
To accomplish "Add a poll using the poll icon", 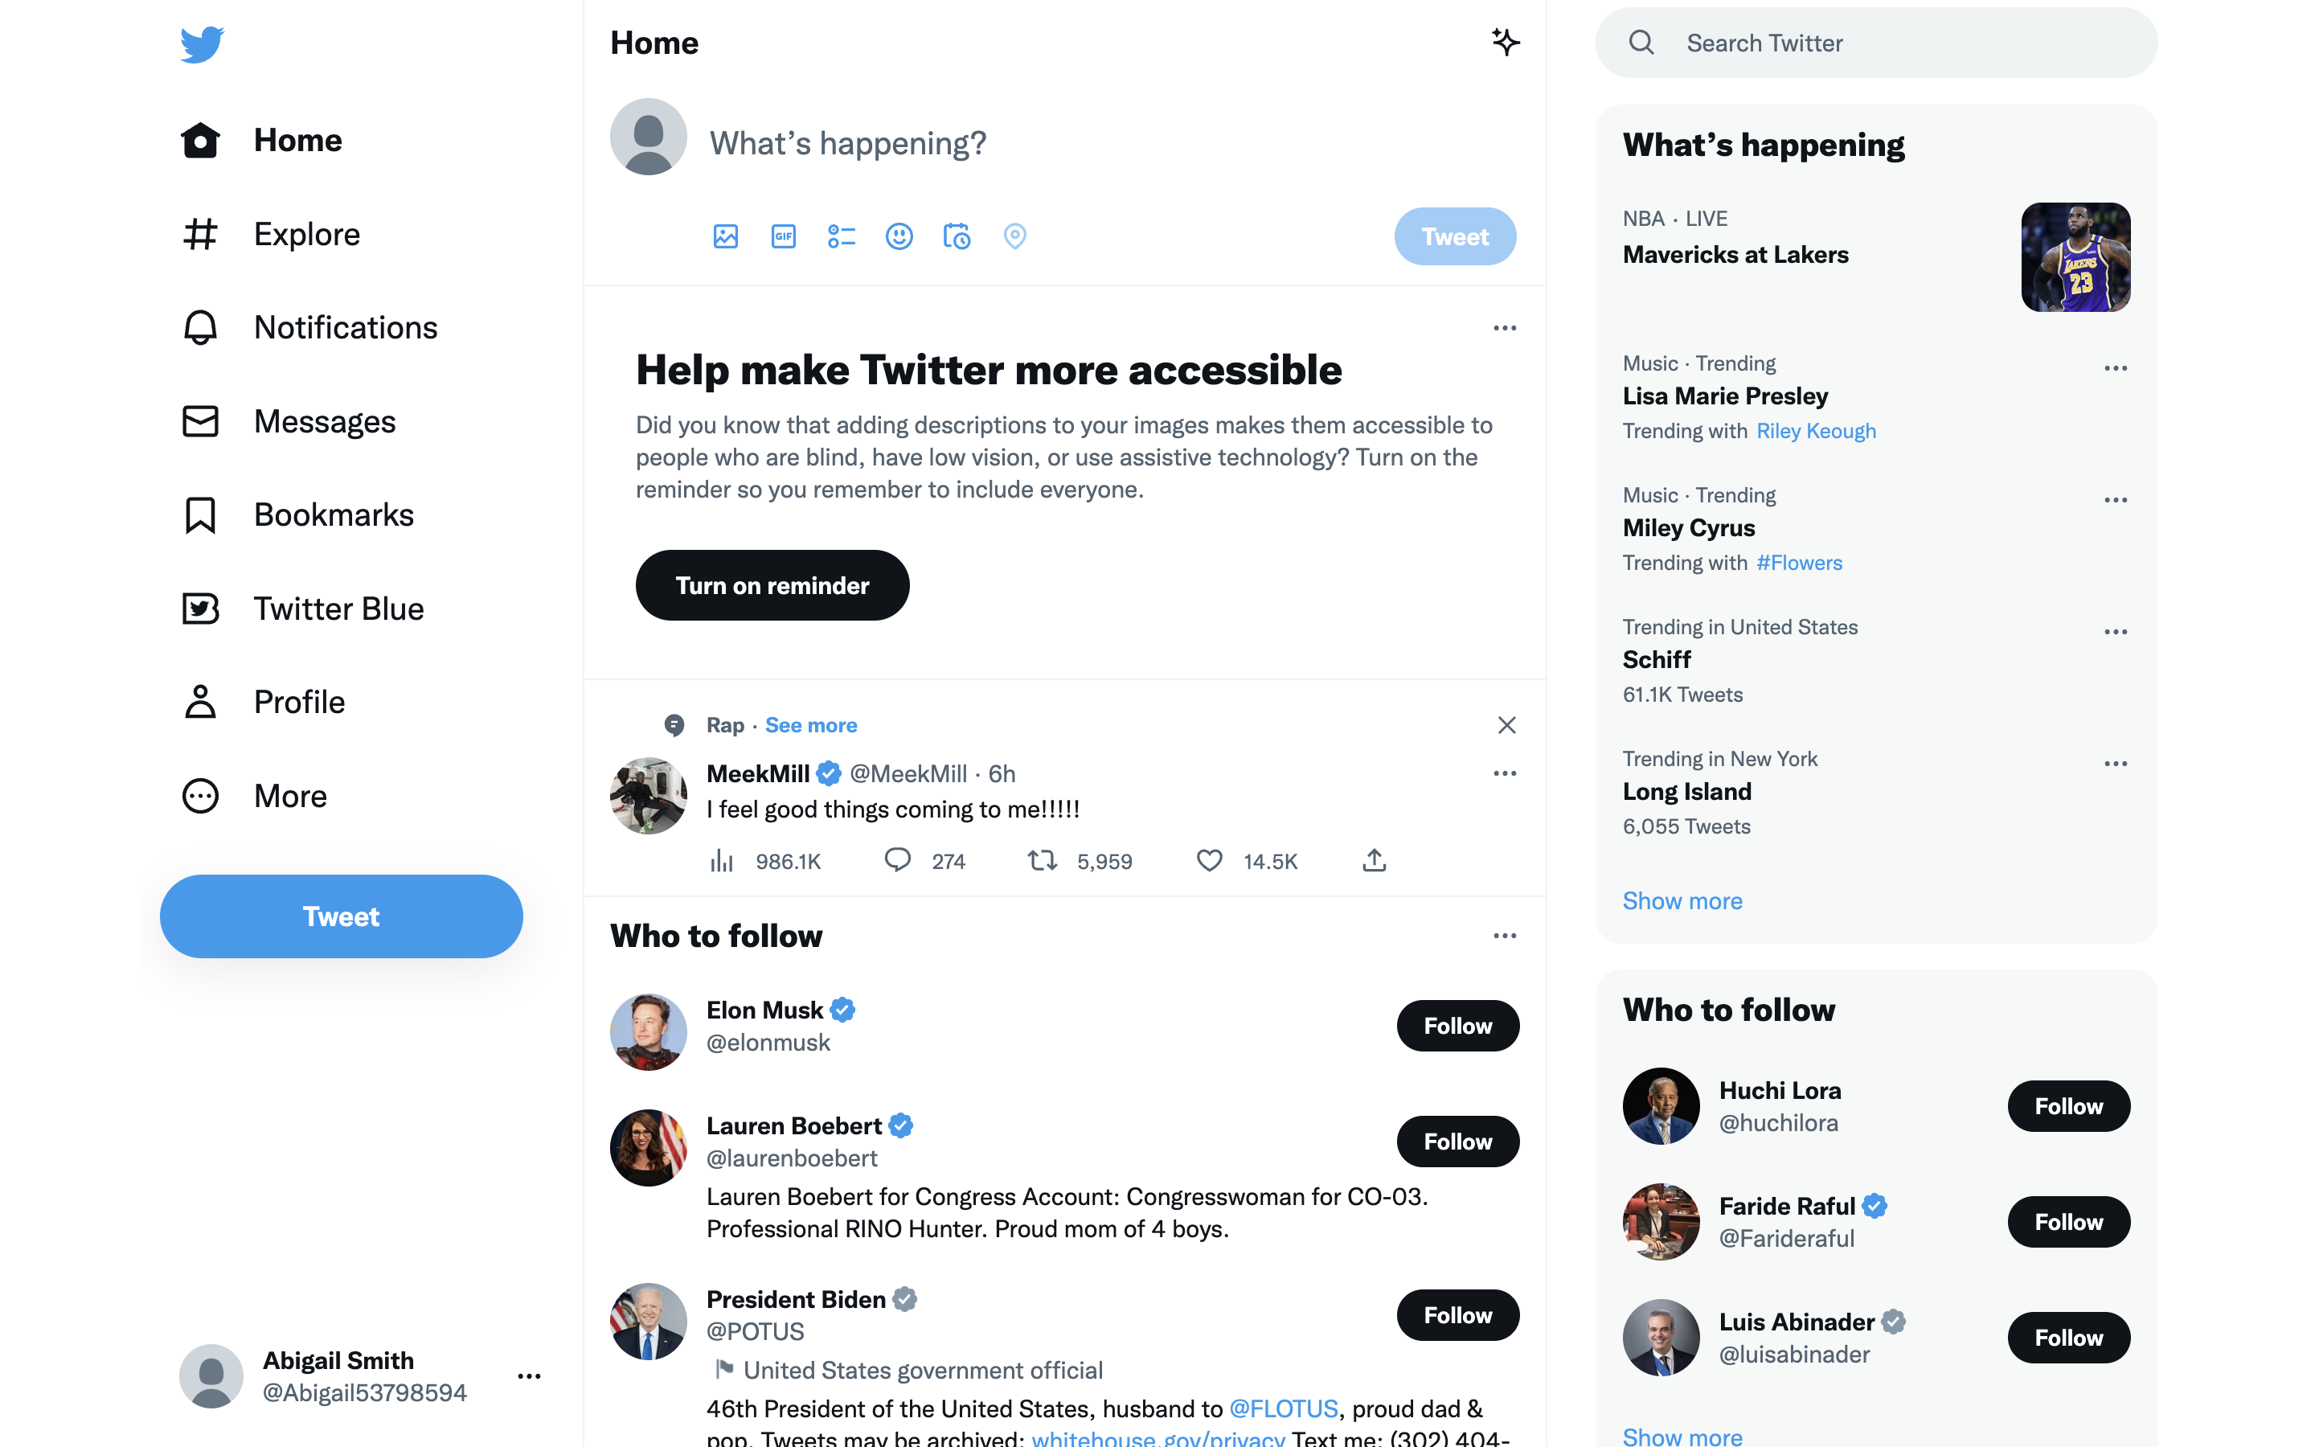I will pyautogui.click(x=841, y=236).
